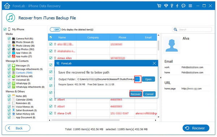Click the App Photos icon
Image resolution: width=217 pixels, height=137 pixels.
pyautogui.click(x=14, y=49)
